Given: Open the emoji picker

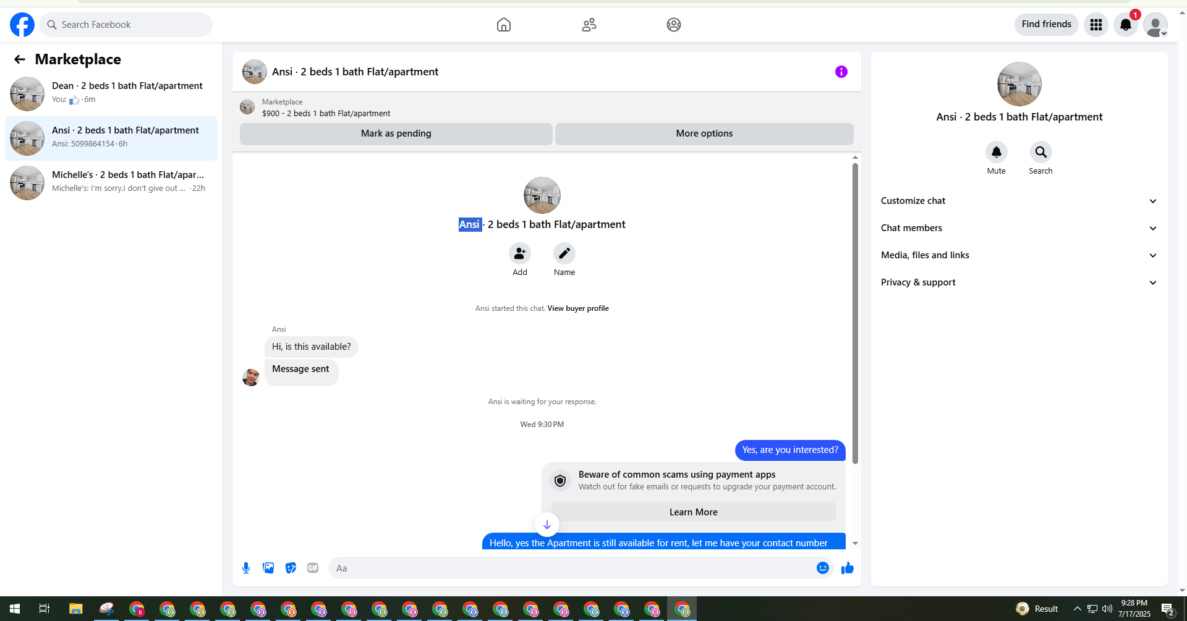Looking at the screenshot, I should pyautogui.click(x=823, y=568).
